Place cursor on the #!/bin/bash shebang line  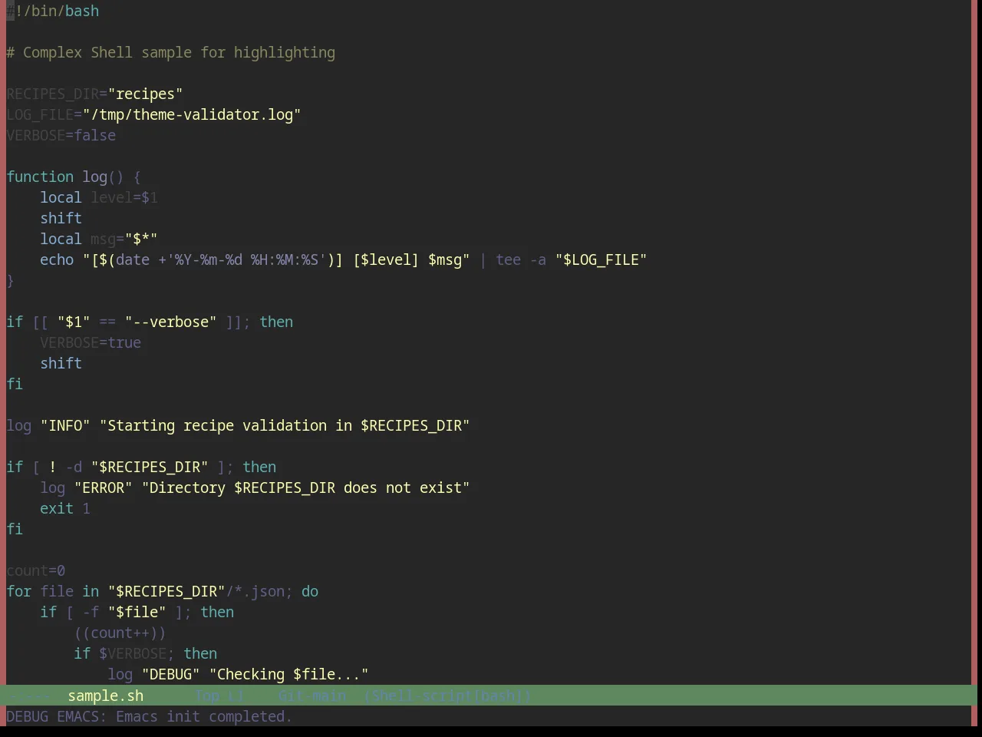[x=53, y=12]
